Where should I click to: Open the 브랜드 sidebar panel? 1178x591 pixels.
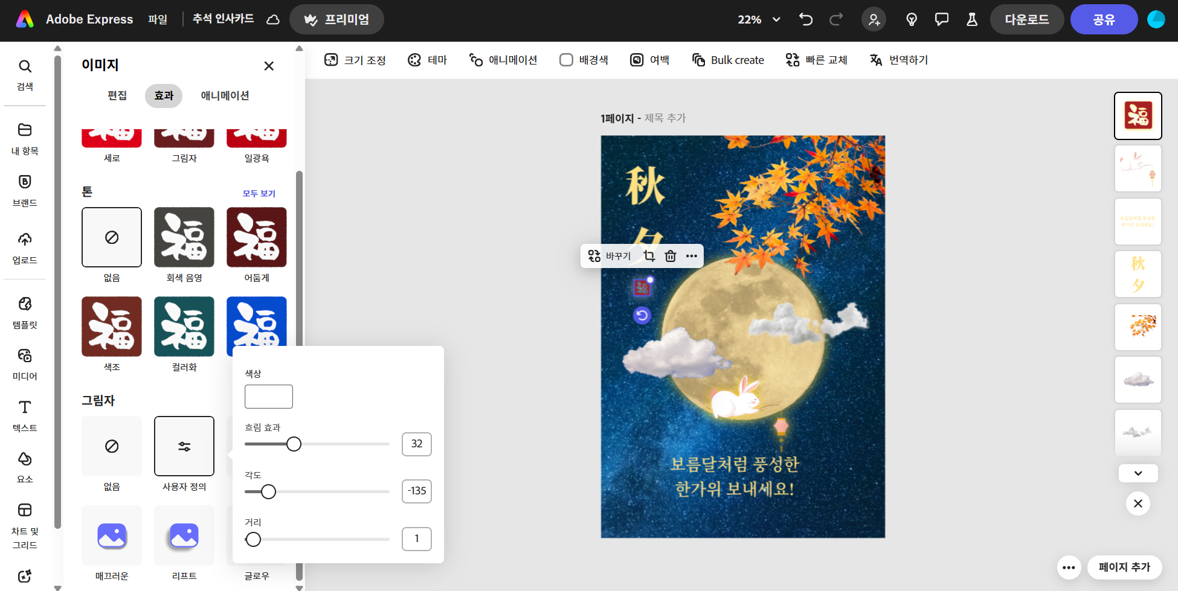pos(25,191)
